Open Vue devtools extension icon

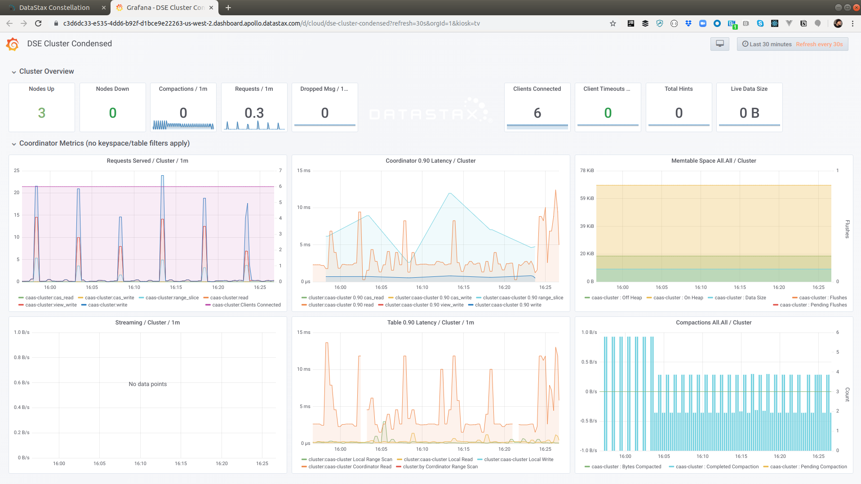pyautogui.click(x=789, y=23)
